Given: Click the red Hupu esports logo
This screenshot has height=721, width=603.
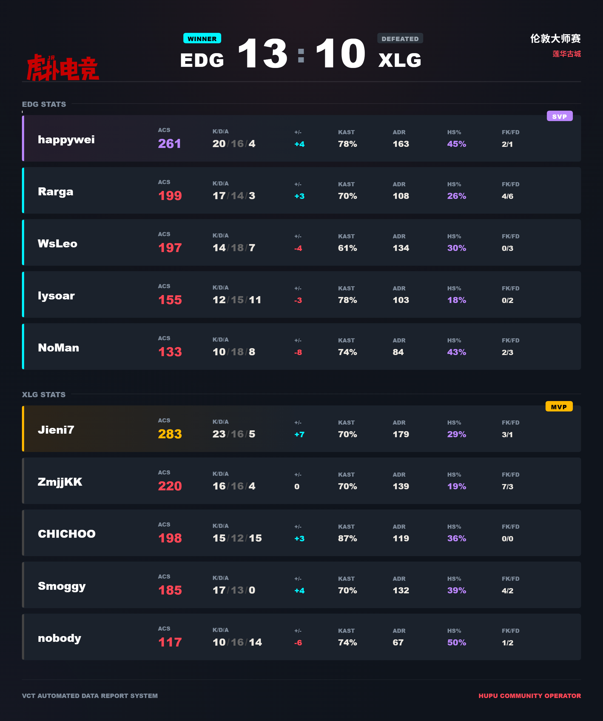Looking at the screenshot, I should point(63,67).
